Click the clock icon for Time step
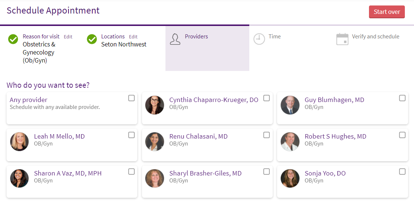 click(259, 39)
